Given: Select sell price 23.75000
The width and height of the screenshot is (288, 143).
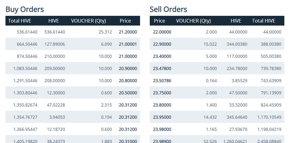Looking at the screenshot, I should click(162, 93).
